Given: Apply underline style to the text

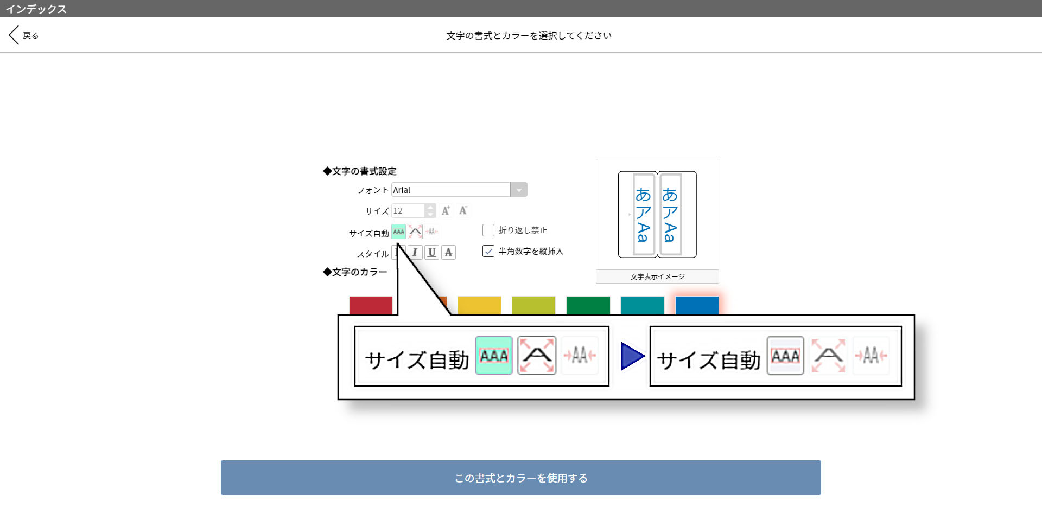Looking at the screenshot, I should (x=431, y=252).
